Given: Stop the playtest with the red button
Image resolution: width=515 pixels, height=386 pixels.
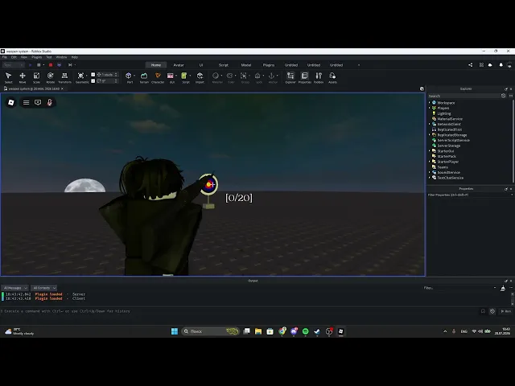Looking at the screenshot, I should coord(51,65).
